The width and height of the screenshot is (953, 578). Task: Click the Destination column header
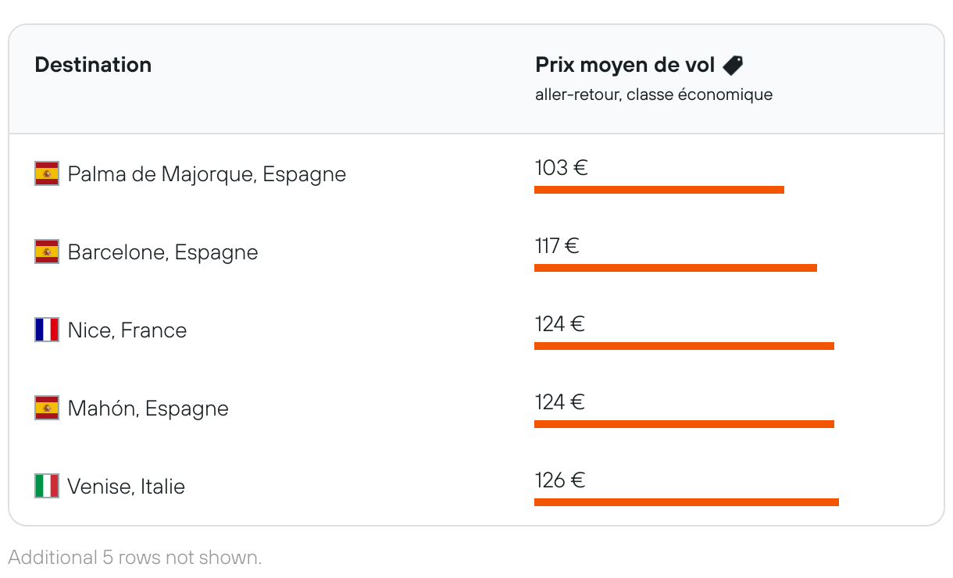(93, 65)
